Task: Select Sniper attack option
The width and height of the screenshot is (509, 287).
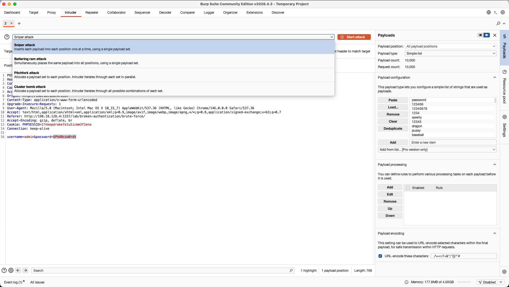Action: pyautogui.click(x=173, y=47)
